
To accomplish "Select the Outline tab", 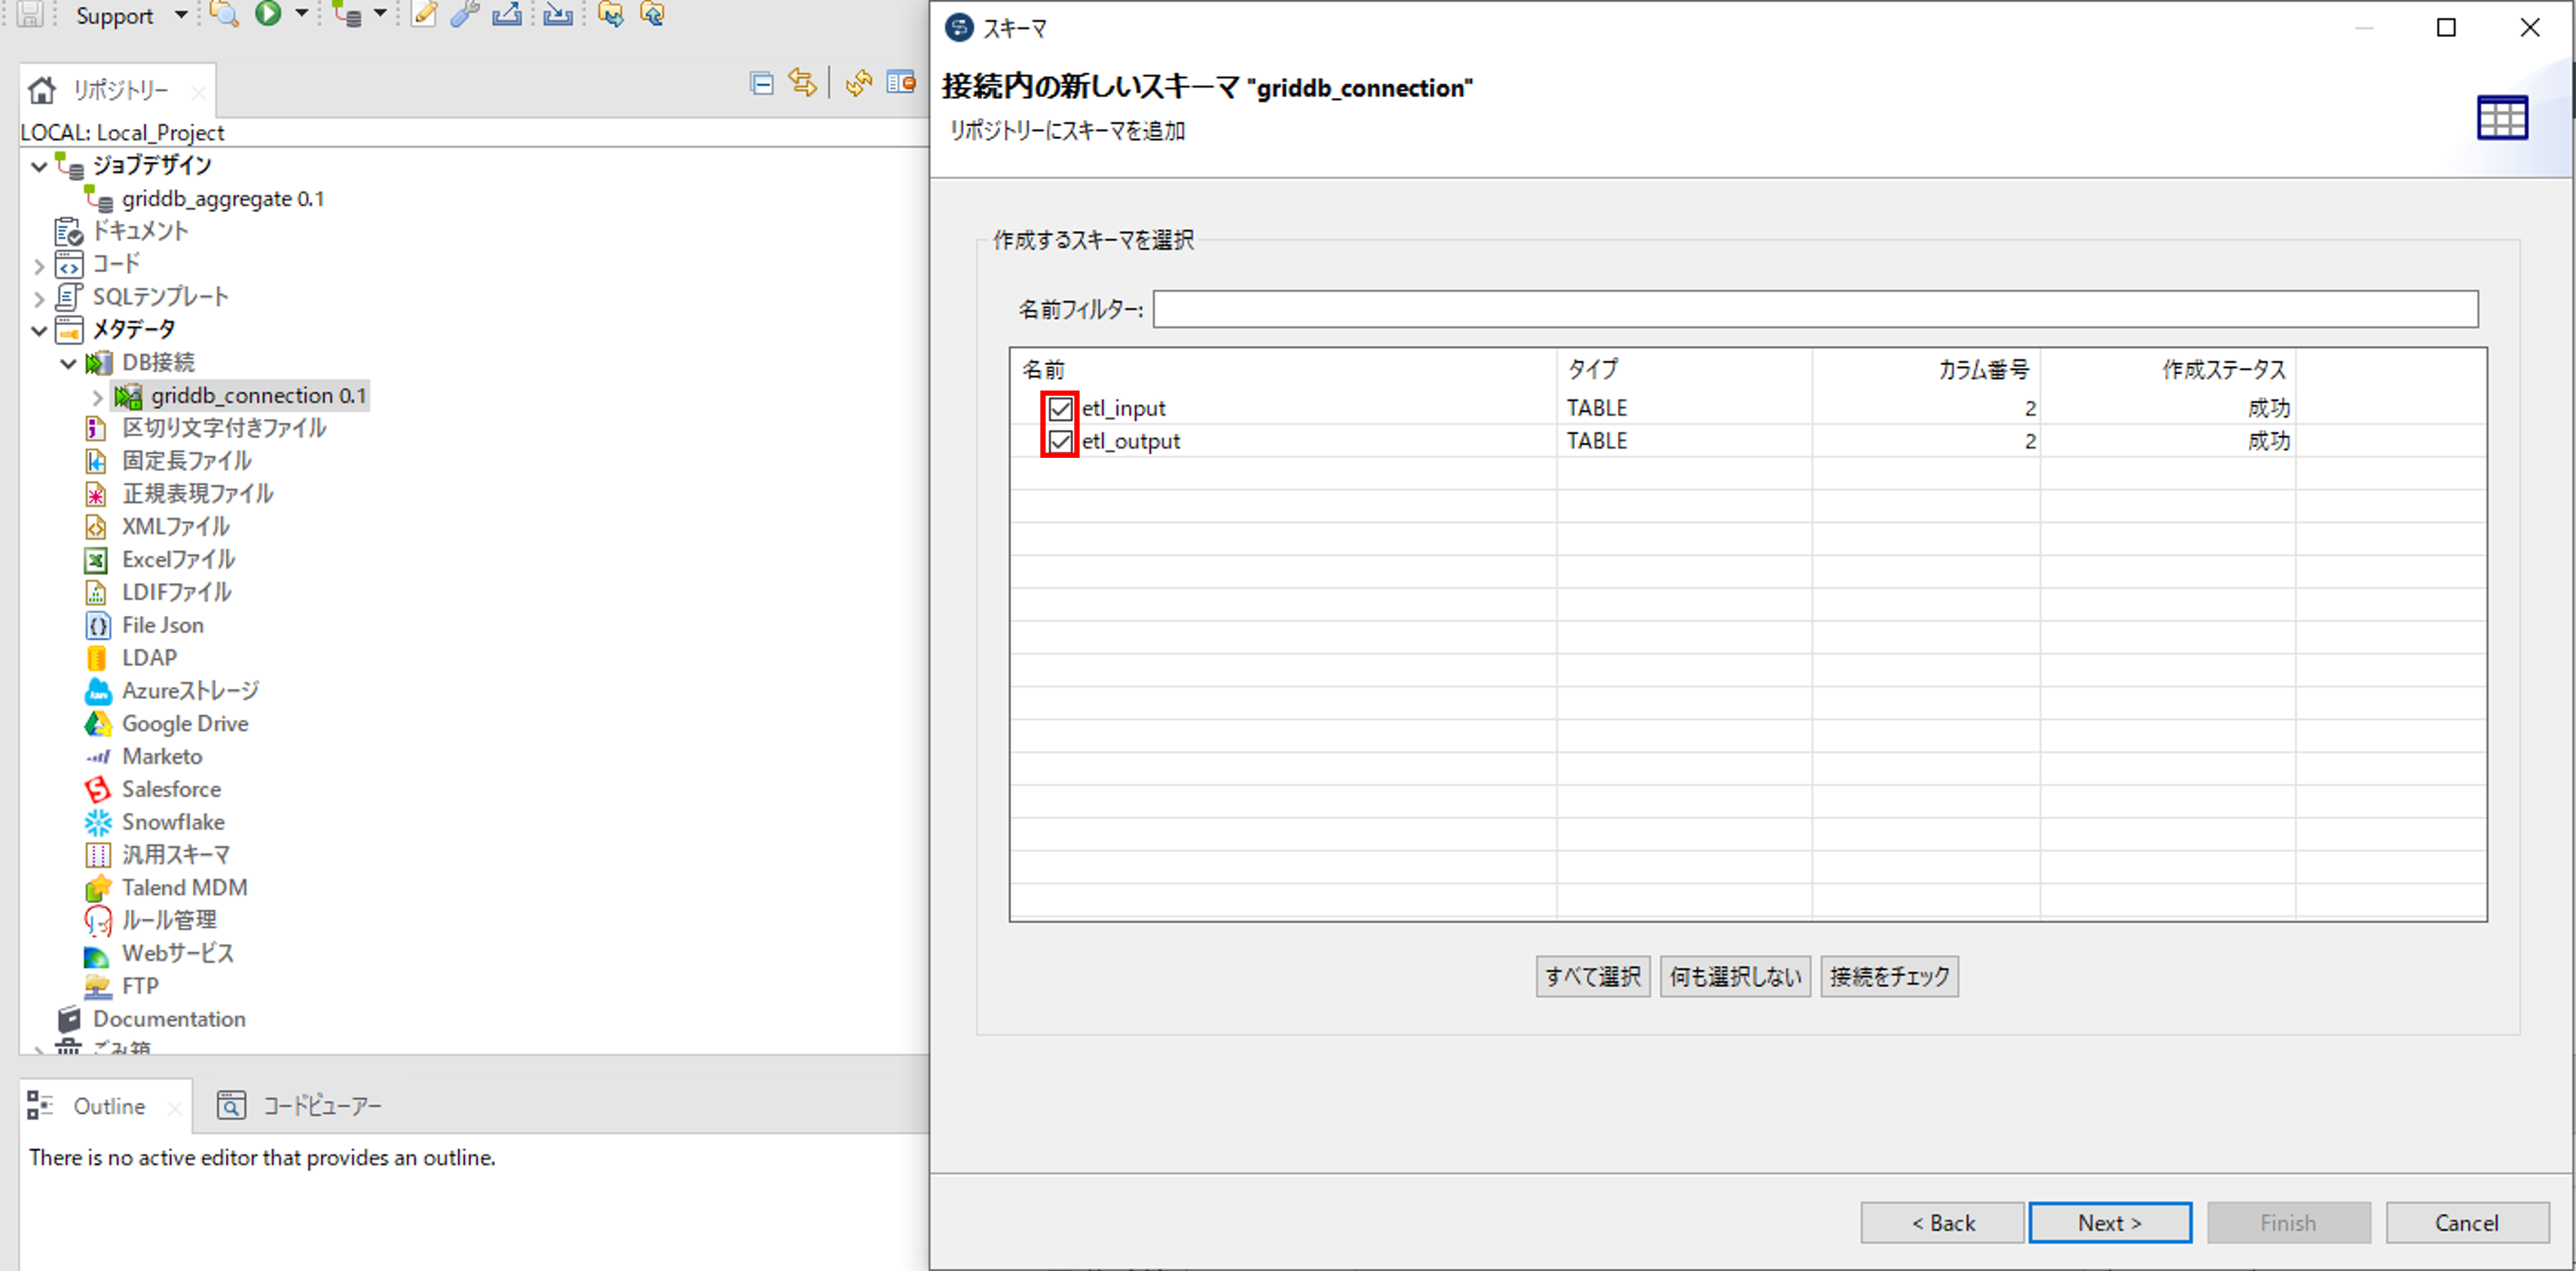I will pos(108,1106).
